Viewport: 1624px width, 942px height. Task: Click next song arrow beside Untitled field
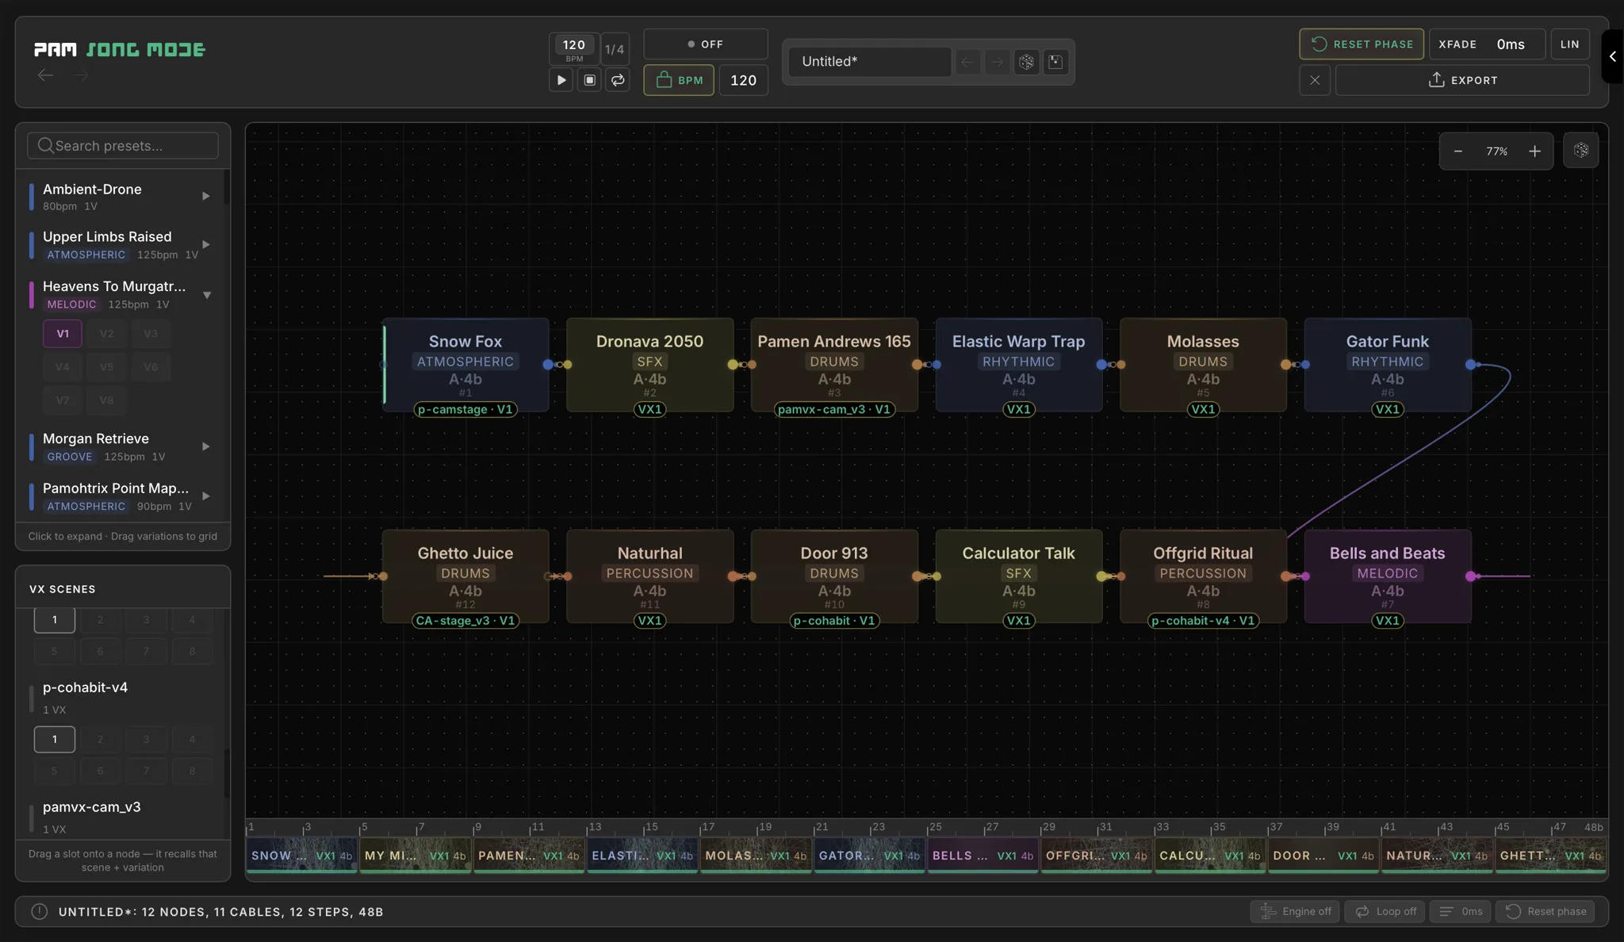[997, 62]
